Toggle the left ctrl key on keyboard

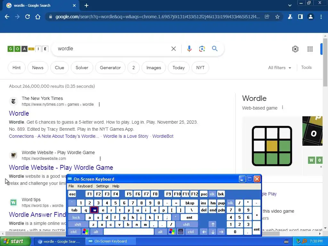(x=74, y=232)
